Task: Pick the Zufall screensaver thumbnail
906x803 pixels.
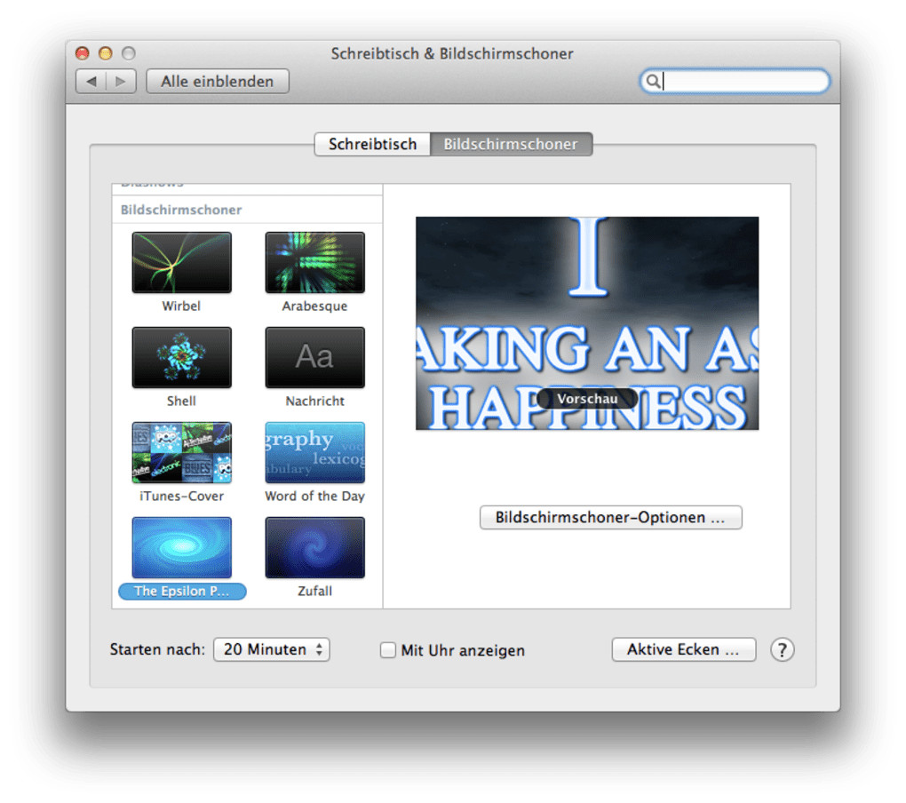Action: (315, 548)
